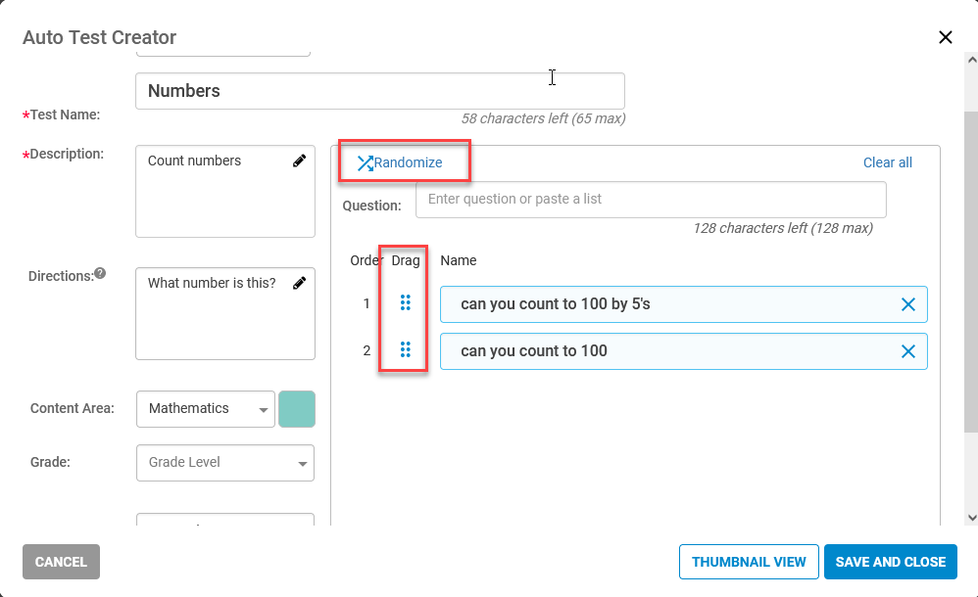Click the Randomize shuffle icon
The image size is (978, 597).
click(x=365, y=163)
